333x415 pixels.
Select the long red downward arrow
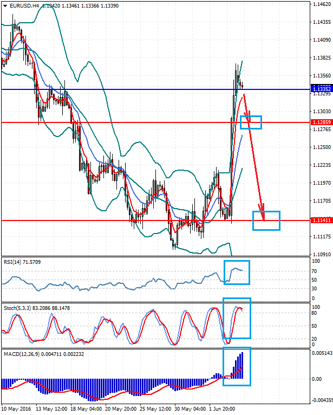coord(256,168)
